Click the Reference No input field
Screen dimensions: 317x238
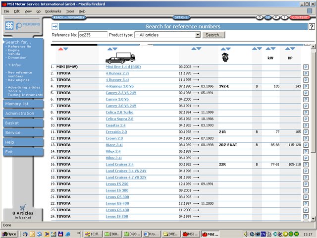click(x=93, y=35)
